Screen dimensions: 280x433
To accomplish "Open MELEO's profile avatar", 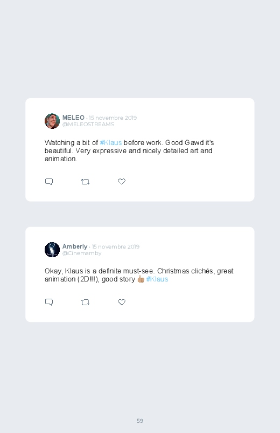I will point(52,121).
